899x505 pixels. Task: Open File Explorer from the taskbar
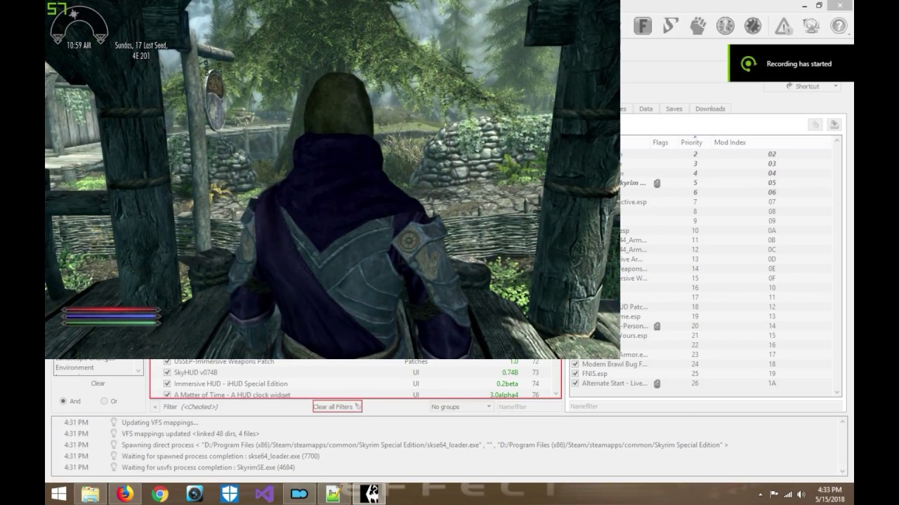[x=91, y=494]
